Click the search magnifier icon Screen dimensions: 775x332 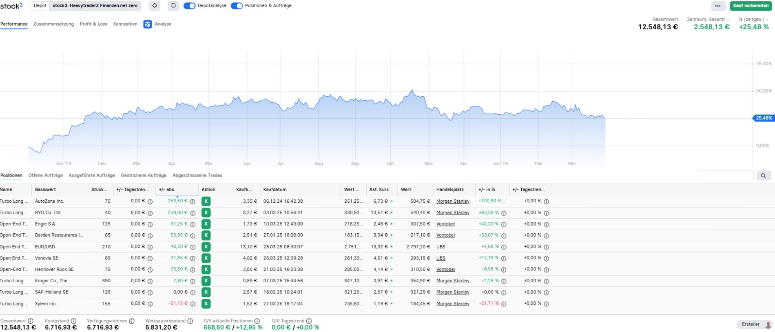[764, 175]
